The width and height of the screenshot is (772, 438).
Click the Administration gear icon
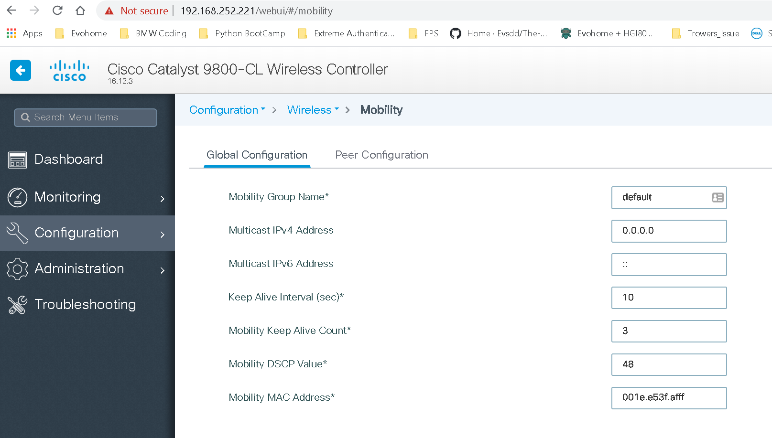click(18, 269)
